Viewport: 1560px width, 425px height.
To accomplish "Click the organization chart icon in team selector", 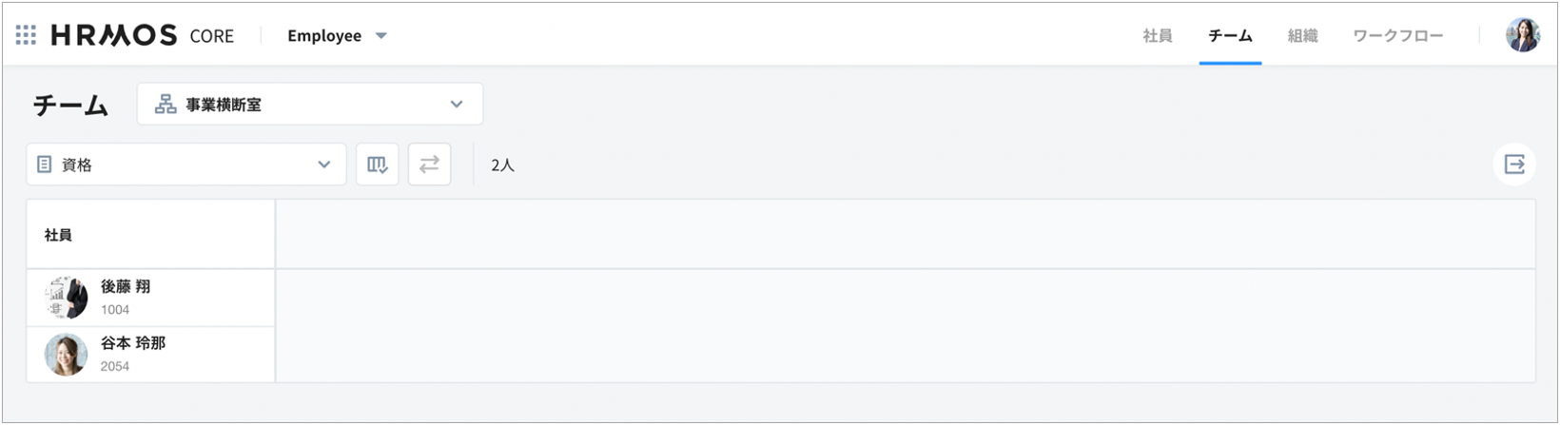I will coord(166,105).
